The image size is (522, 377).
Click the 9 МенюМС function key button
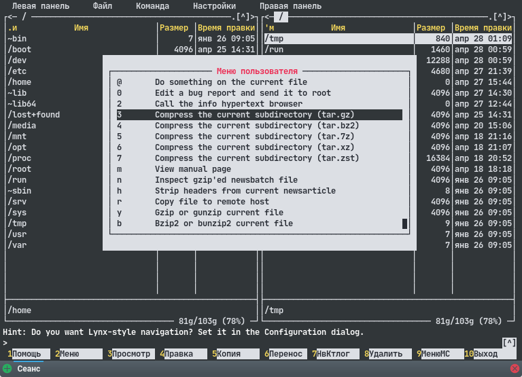click(440, 354)
